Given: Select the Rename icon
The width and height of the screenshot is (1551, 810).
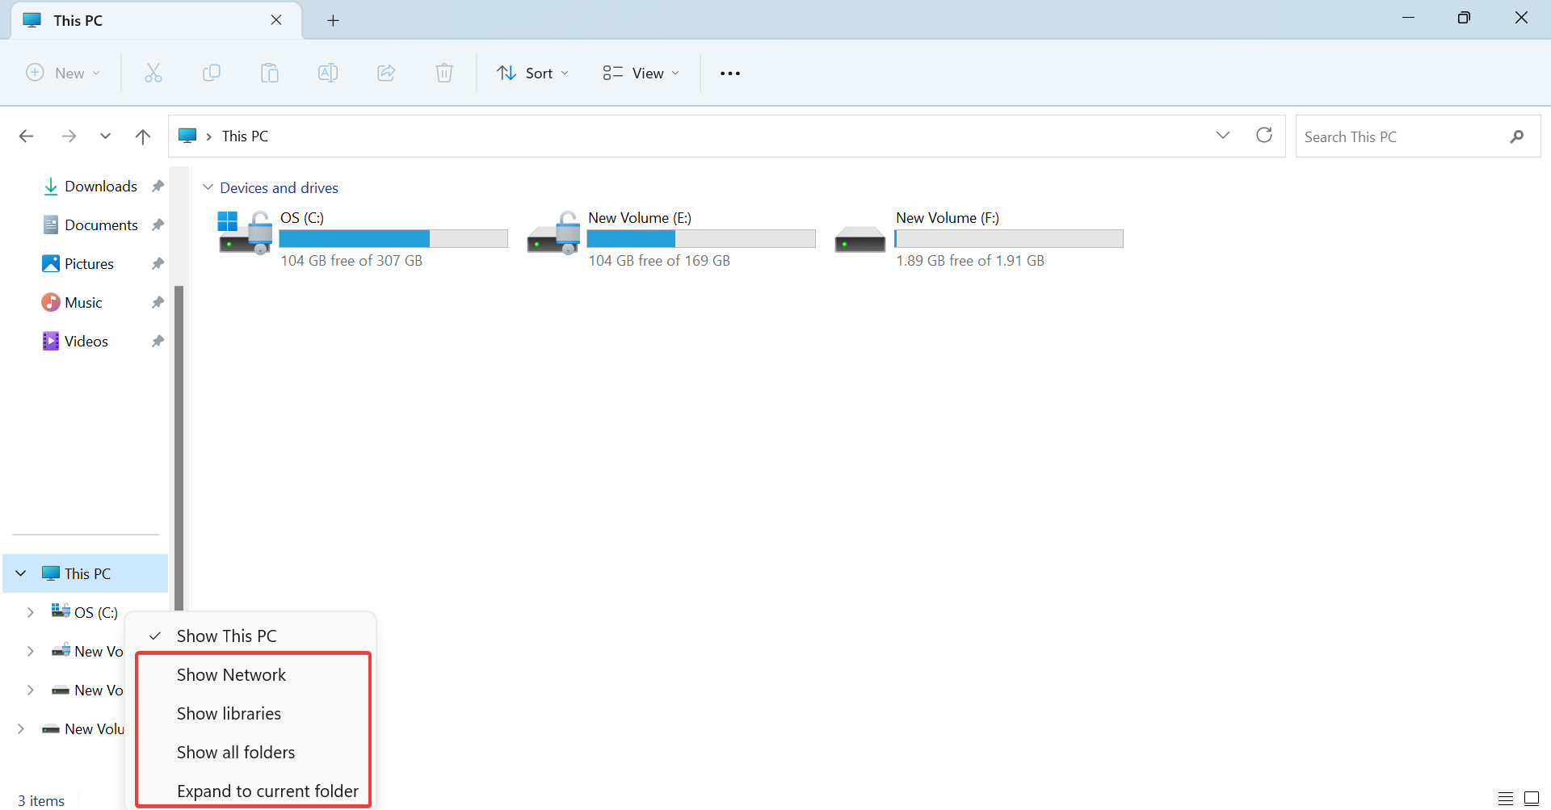Looking at the screenshot, I should click(328, 73).
